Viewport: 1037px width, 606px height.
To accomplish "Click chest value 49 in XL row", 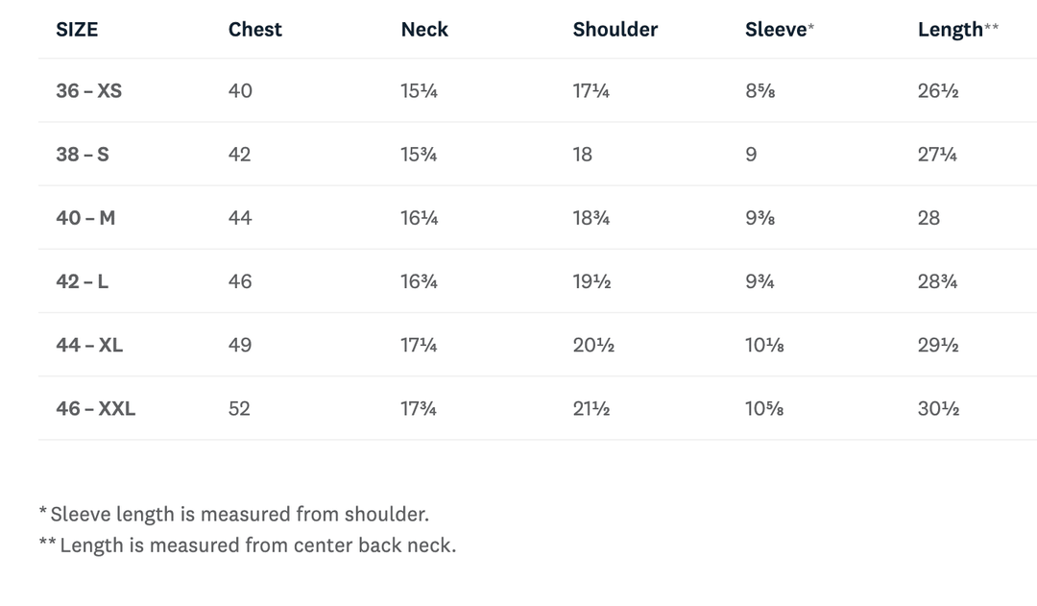I will point(240,345).
